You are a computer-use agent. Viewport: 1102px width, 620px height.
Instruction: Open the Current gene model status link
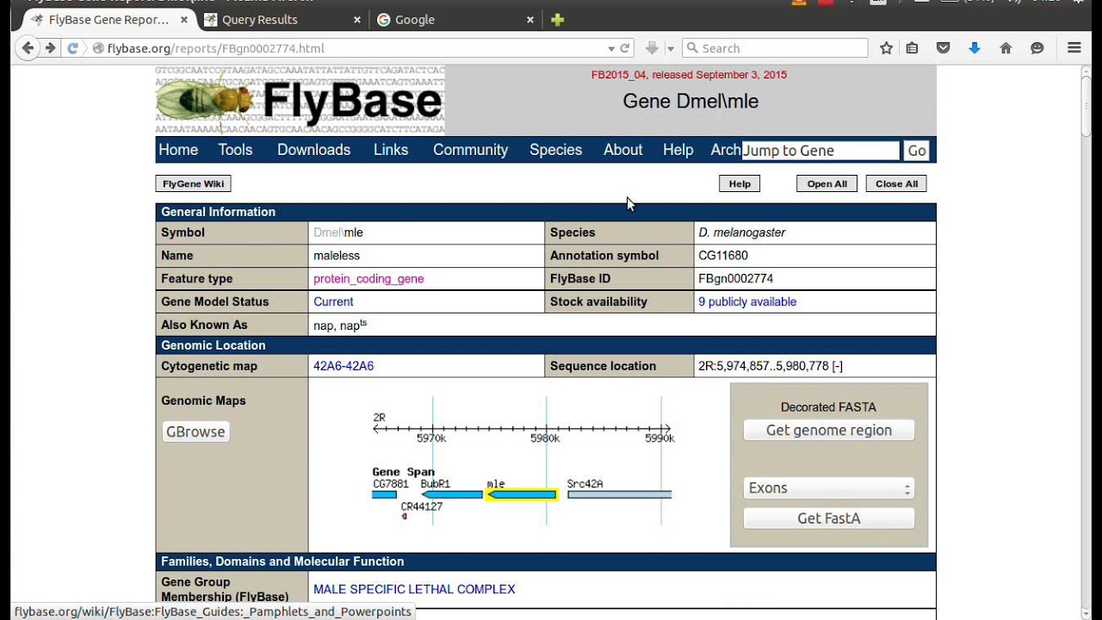333,302
